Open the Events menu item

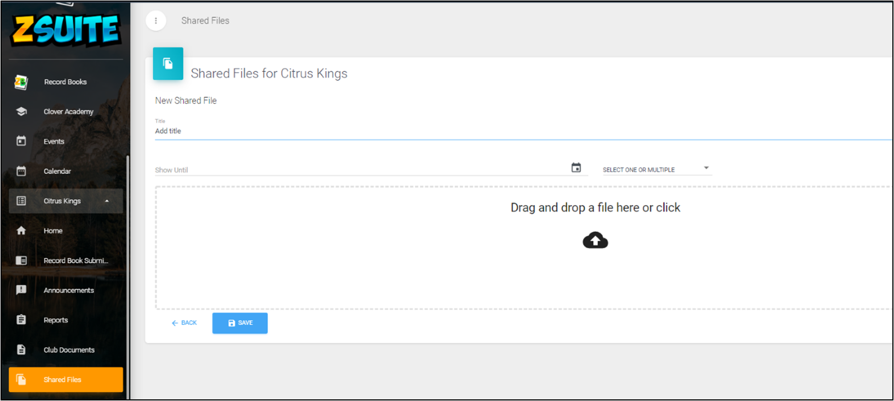(x=54, y=142)
